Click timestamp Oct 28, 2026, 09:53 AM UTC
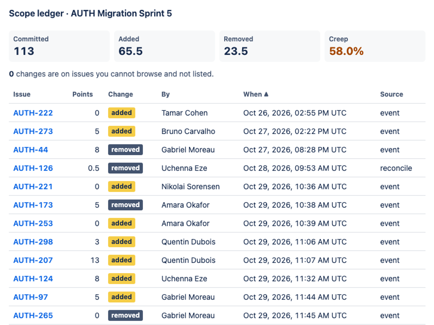434x325 pixels. pyautogui.click(x=295, y=168)
